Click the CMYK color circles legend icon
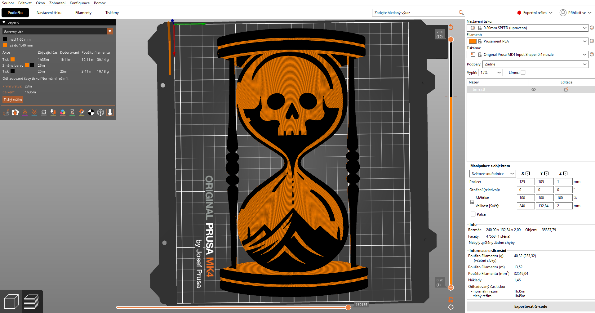 coord(63,112)
